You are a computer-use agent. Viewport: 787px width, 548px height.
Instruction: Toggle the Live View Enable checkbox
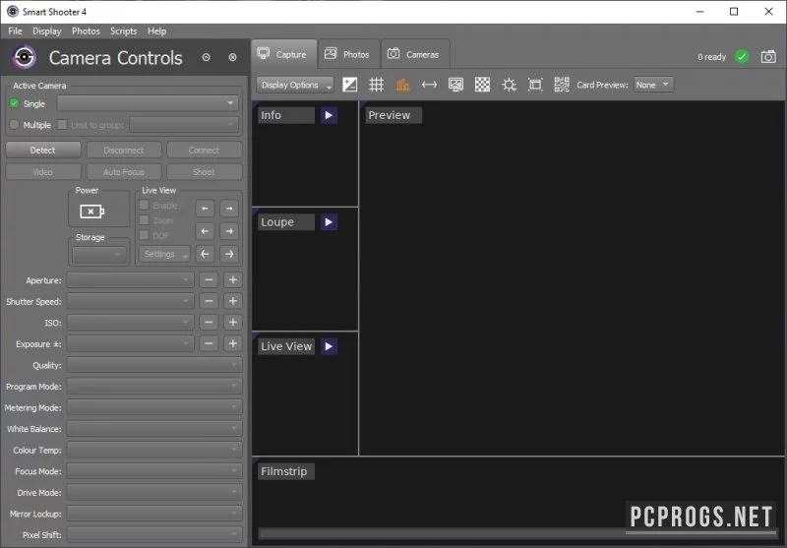click(x=144, y=205)
